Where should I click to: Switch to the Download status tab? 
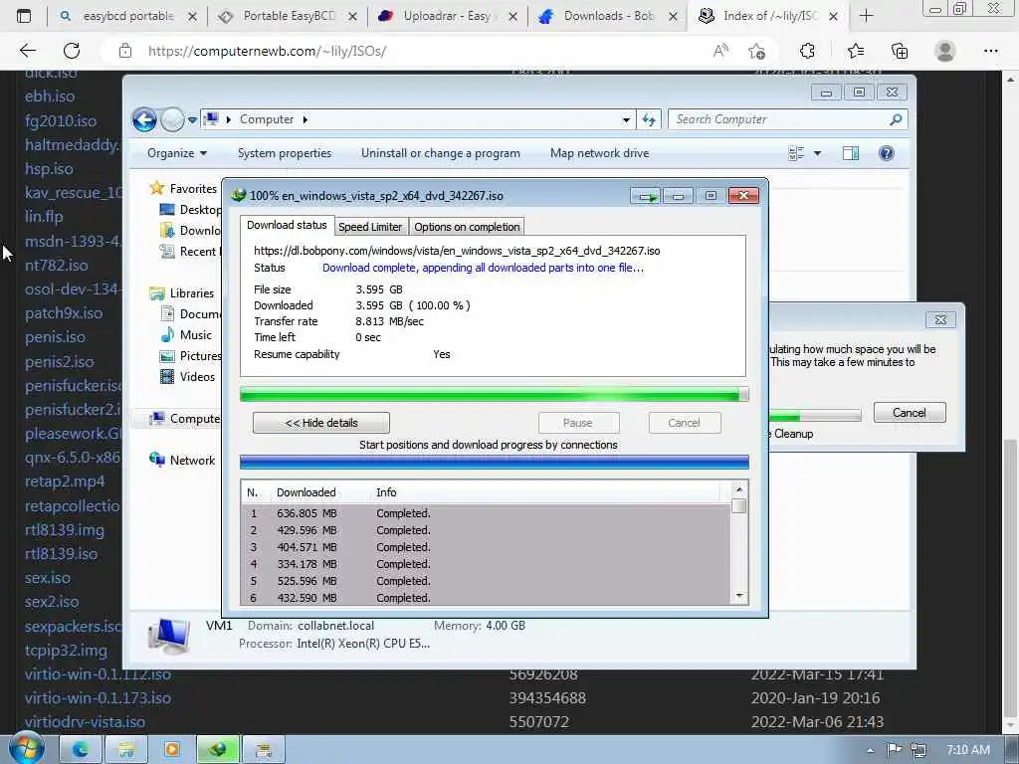(287, 225)
